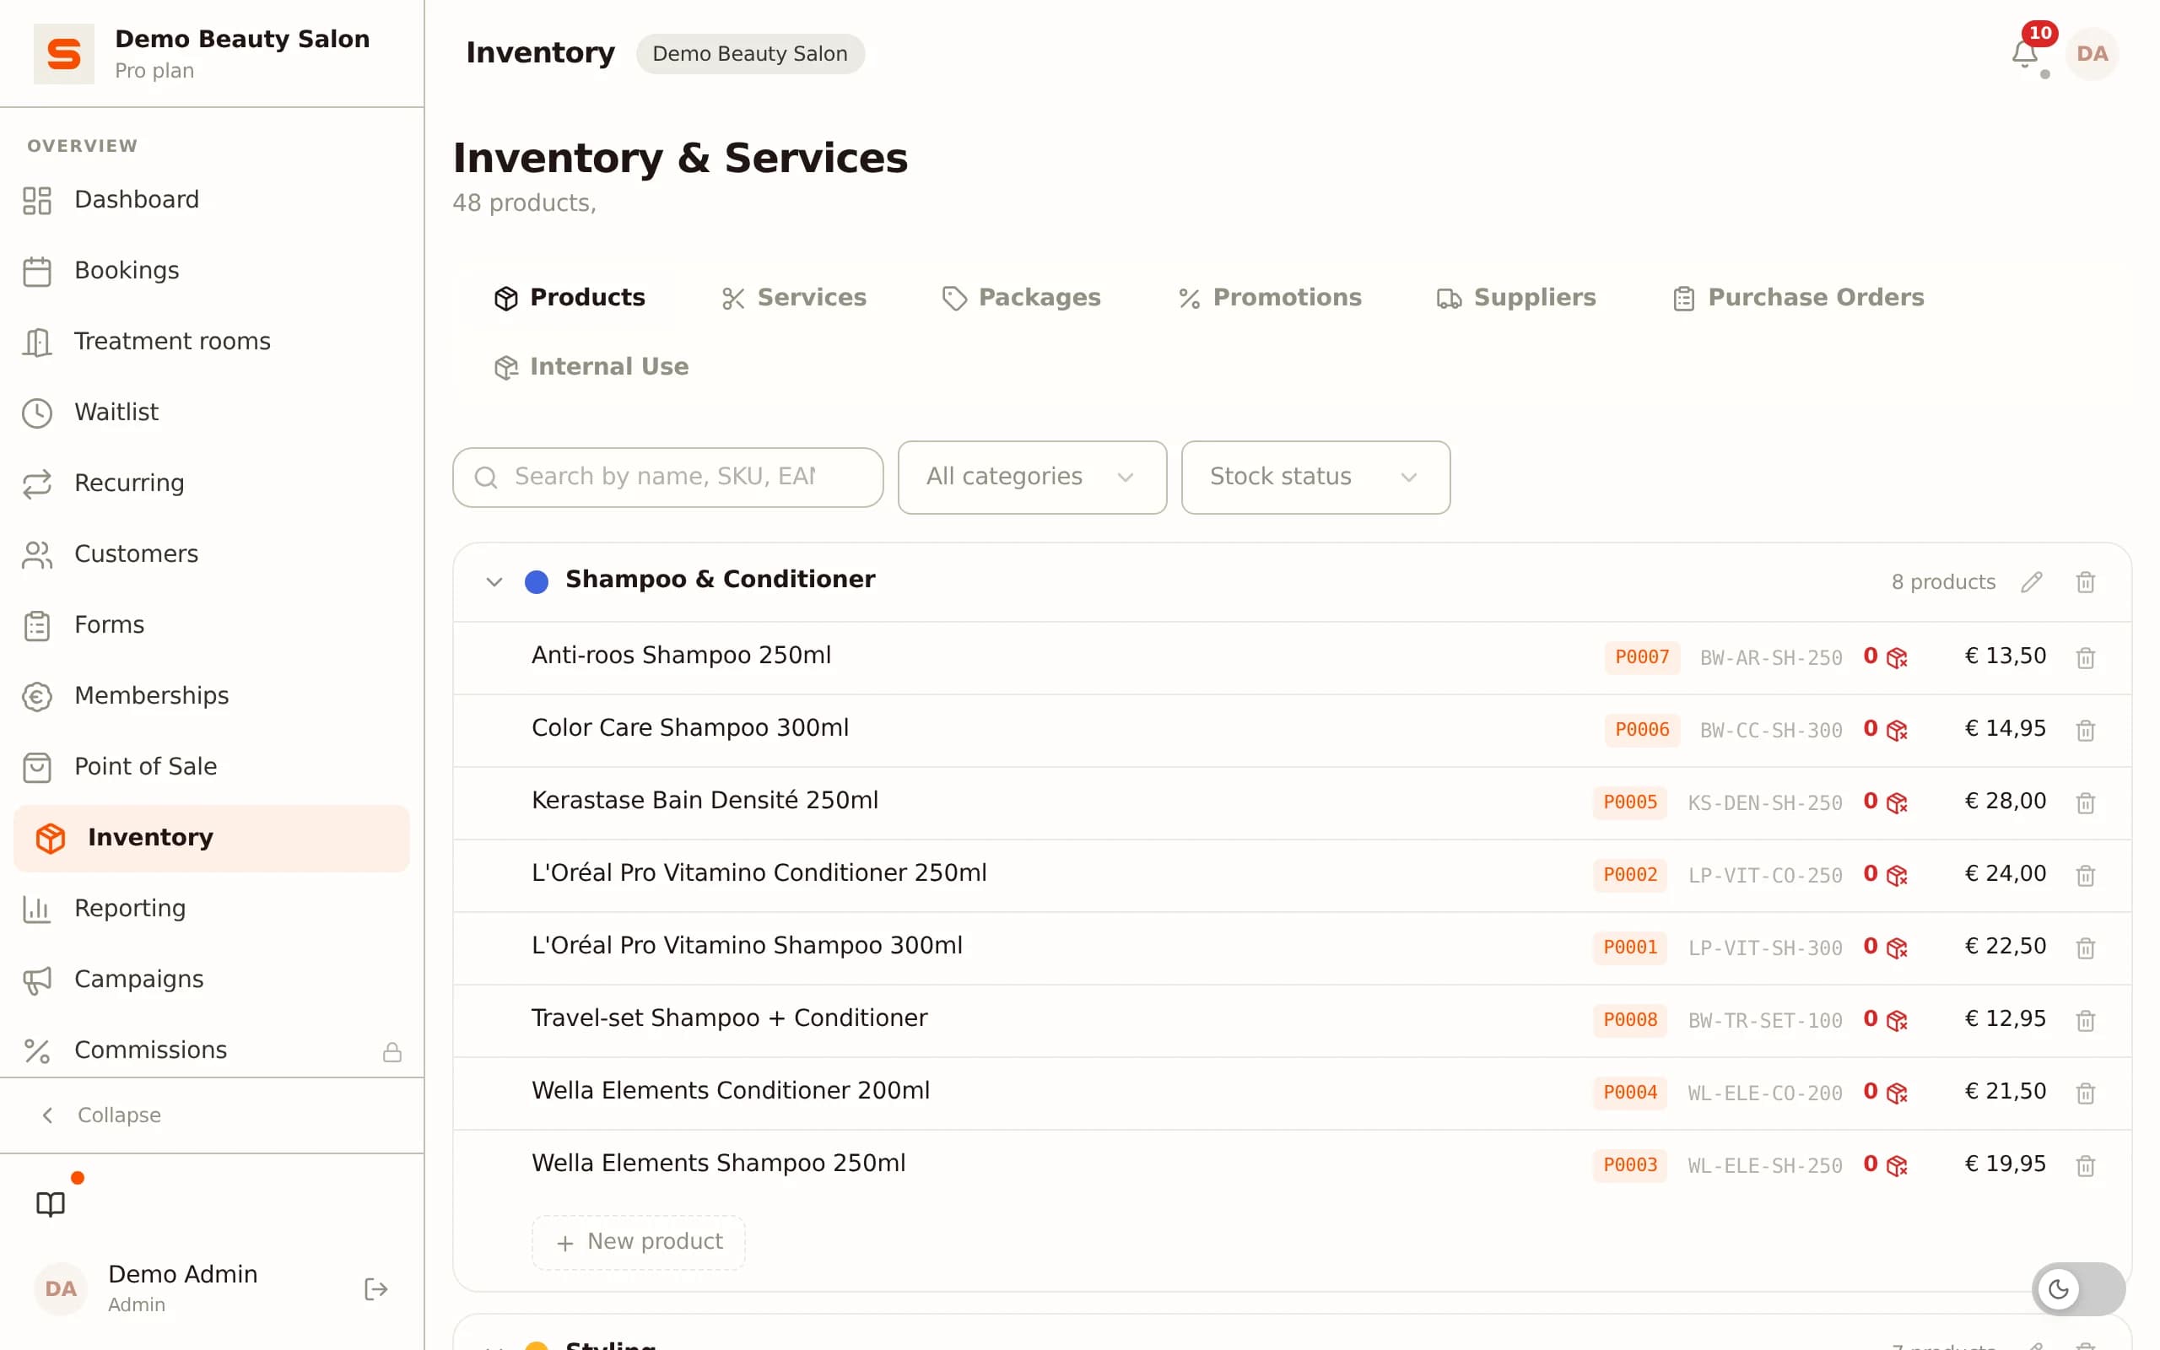Toggle dark mode switch

2078,1288
